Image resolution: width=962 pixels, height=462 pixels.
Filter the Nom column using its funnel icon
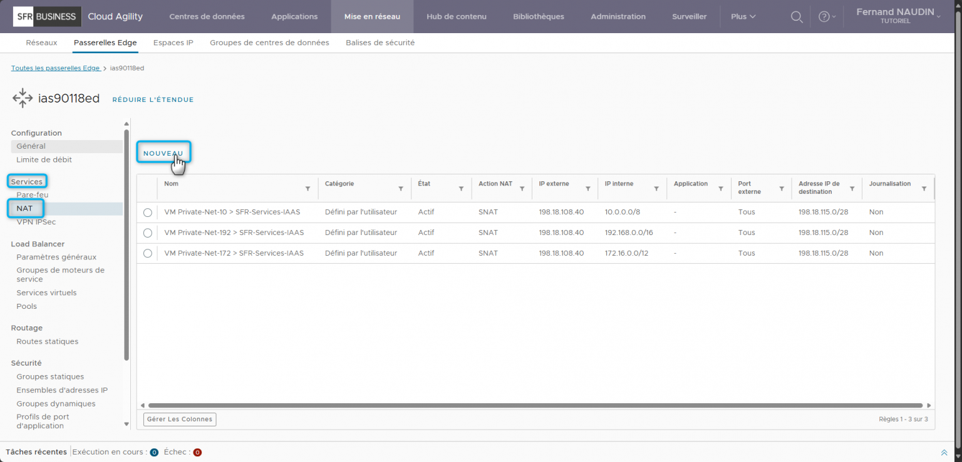point(308,188)
